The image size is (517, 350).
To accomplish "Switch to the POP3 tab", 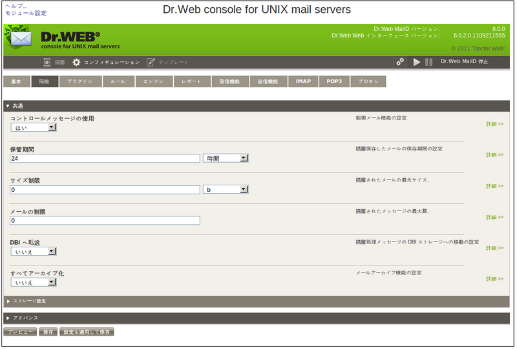I will pos(334,81).
